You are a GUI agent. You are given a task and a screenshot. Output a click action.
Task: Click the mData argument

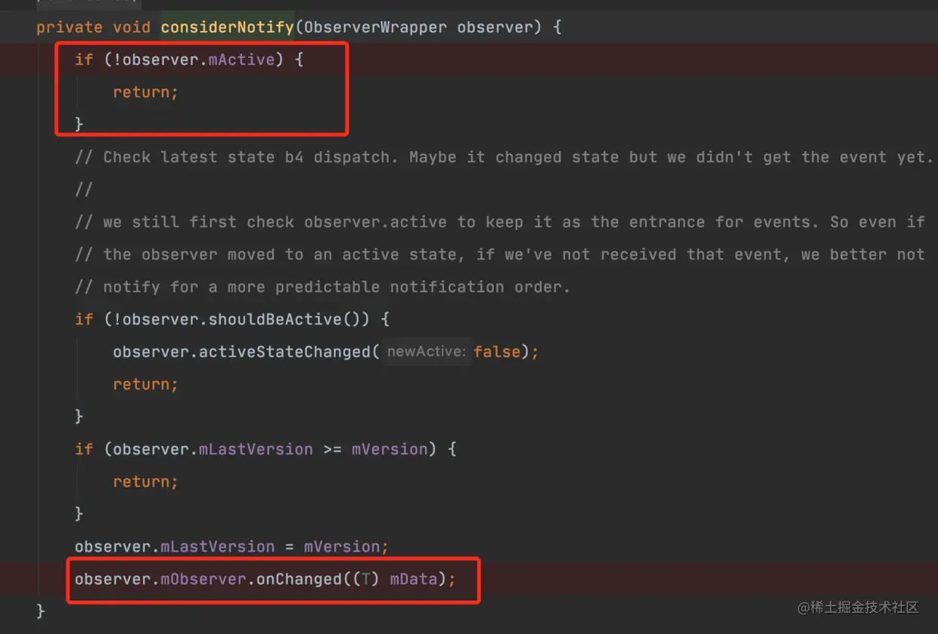click(x=413, y=580)
